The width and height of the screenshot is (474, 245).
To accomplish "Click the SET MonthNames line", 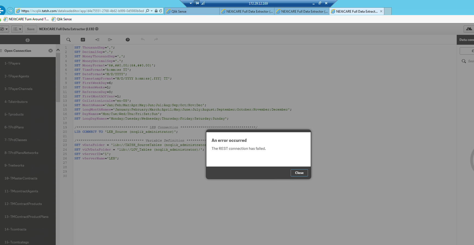I will point(140,105).
